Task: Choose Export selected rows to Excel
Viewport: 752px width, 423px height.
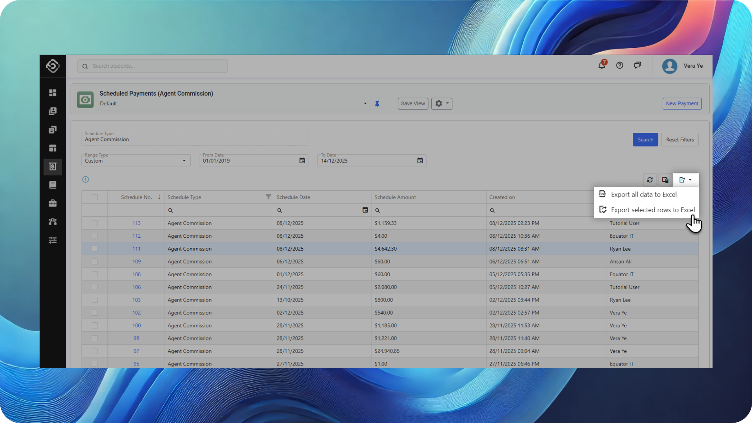Action: [653, 210]
